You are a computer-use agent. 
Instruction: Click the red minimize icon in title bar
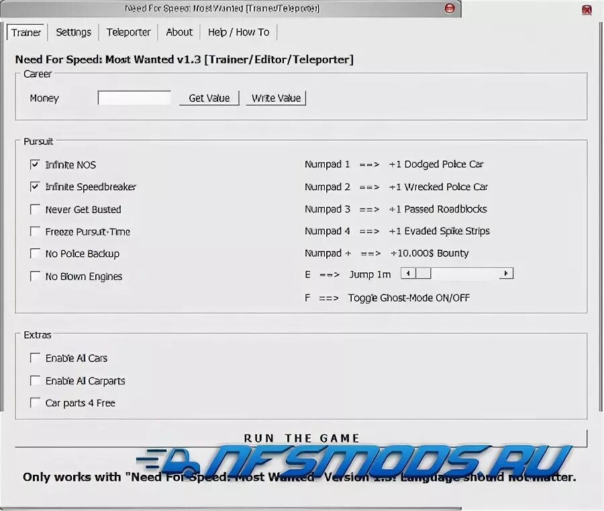450,8
